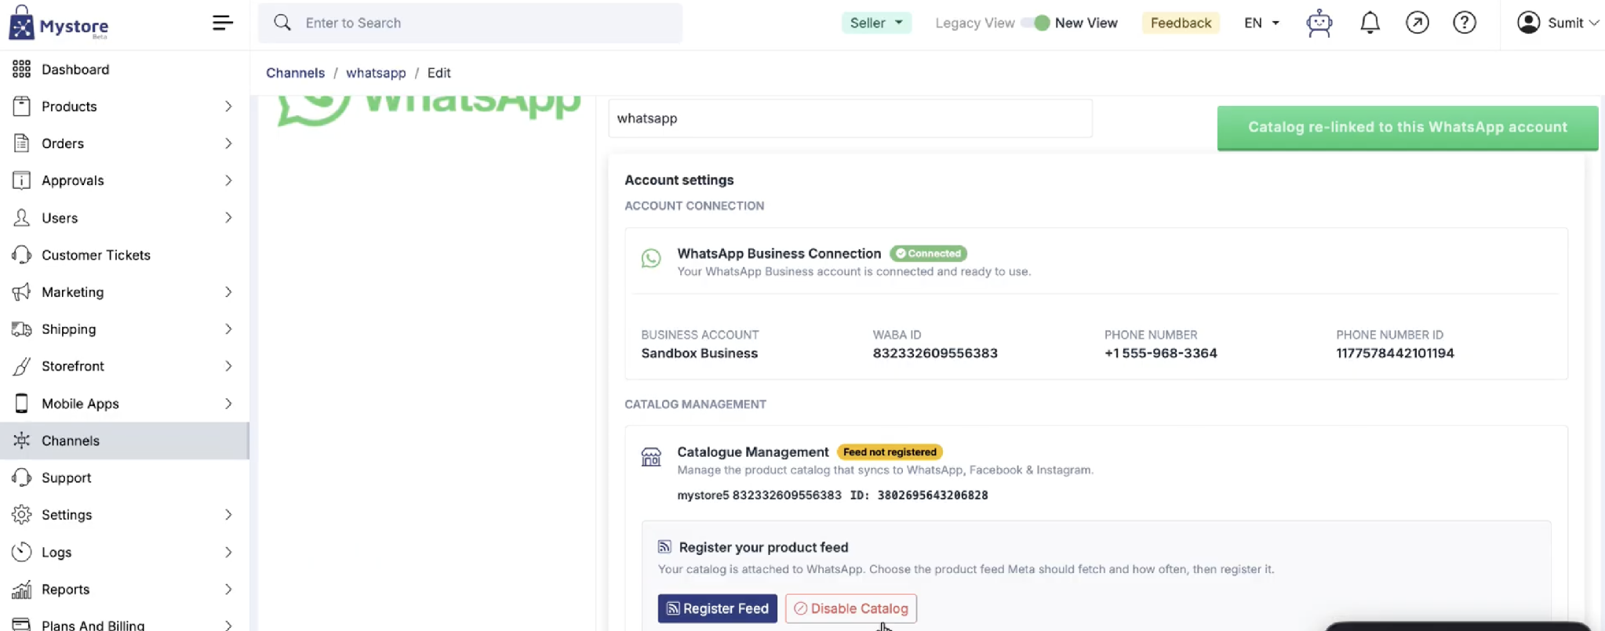Click the Shipping truck icon
The image size is (1605, 631).
[22, 329]
